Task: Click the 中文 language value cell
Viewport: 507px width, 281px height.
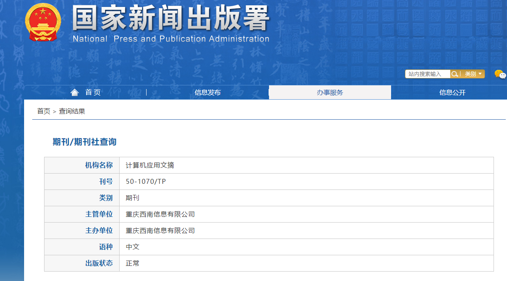Action: point(133,247)
